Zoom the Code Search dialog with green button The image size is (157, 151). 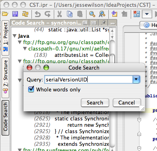[46, 68]
